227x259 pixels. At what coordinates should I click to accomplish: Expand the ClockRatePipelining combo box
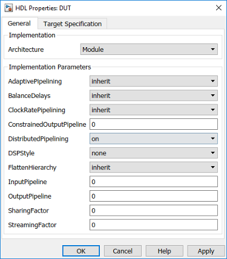pyautogui.click(x=154, y=110)
